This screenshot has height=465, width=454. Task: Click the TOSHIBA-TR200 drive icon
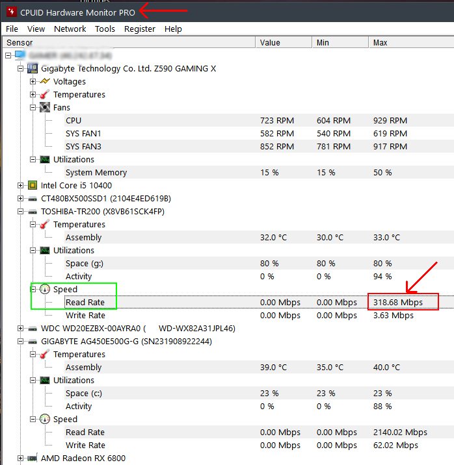33,212
